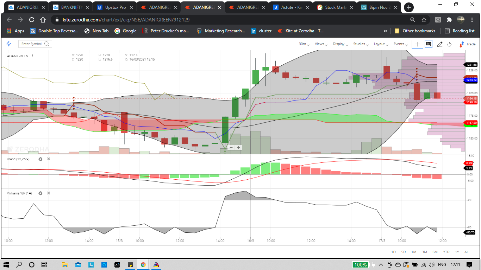Switch to the BANKNIFTY browser tab
Screen dimensions: 481x270
coord(70,7)
